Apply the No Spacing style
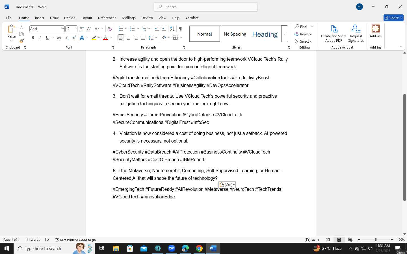The image size is (407, 254). (235, 34)
